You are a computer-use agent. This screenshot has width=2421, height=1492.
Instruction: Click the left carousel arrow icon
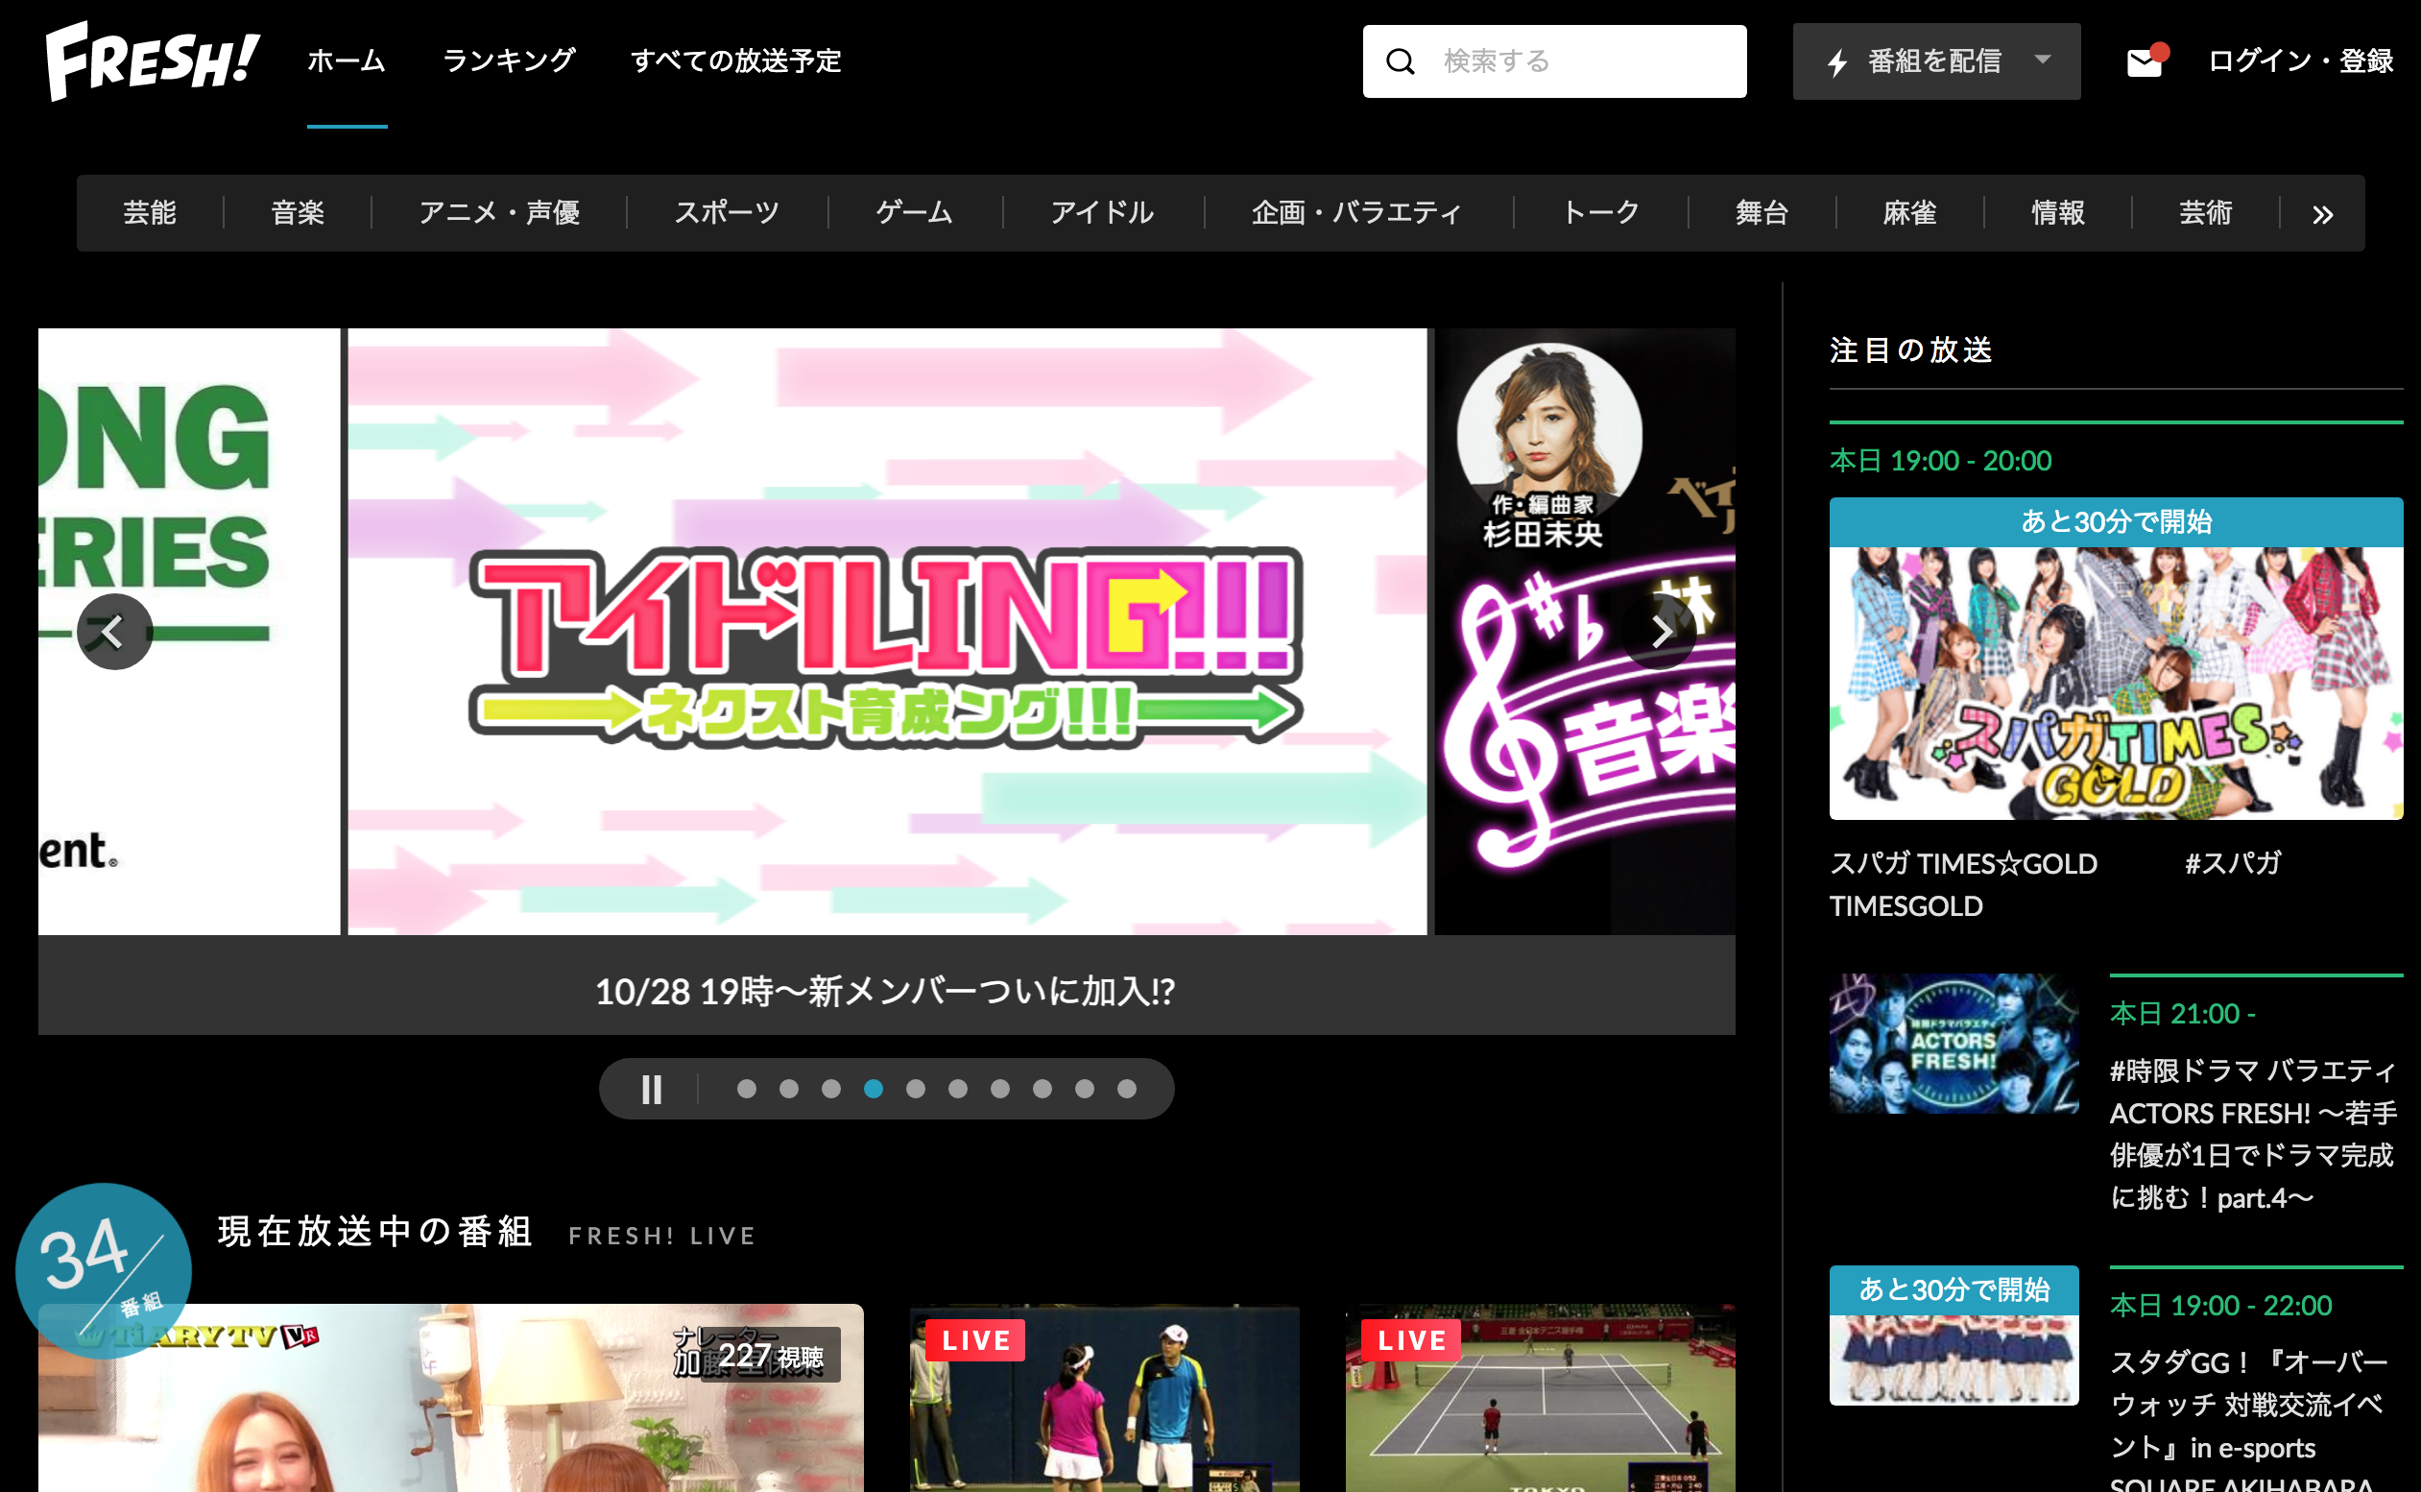(x=110, y=631)
